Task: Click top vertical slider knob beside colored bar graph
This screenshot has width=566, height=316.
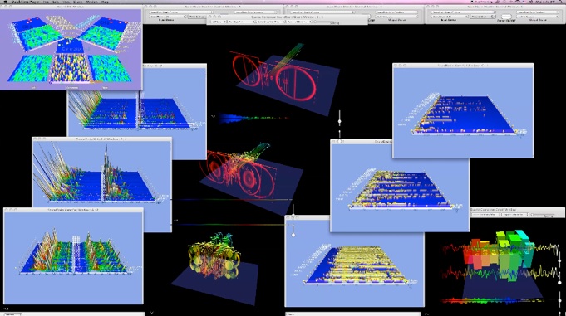Action: click(x=560, y=260)
